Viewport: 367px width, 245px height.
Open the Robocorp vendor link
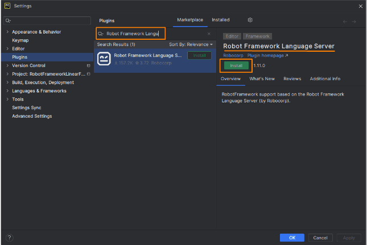coord(233,56)
